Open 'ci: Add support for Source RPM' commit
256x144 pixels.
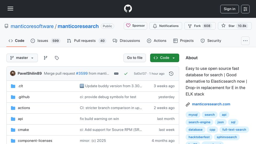(111, 130)
